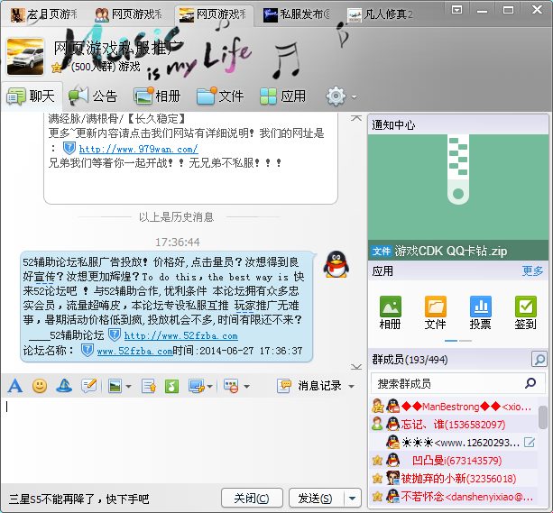Open the www.52fzba.com forum name link
553x513 pixels.
point(134,352)
